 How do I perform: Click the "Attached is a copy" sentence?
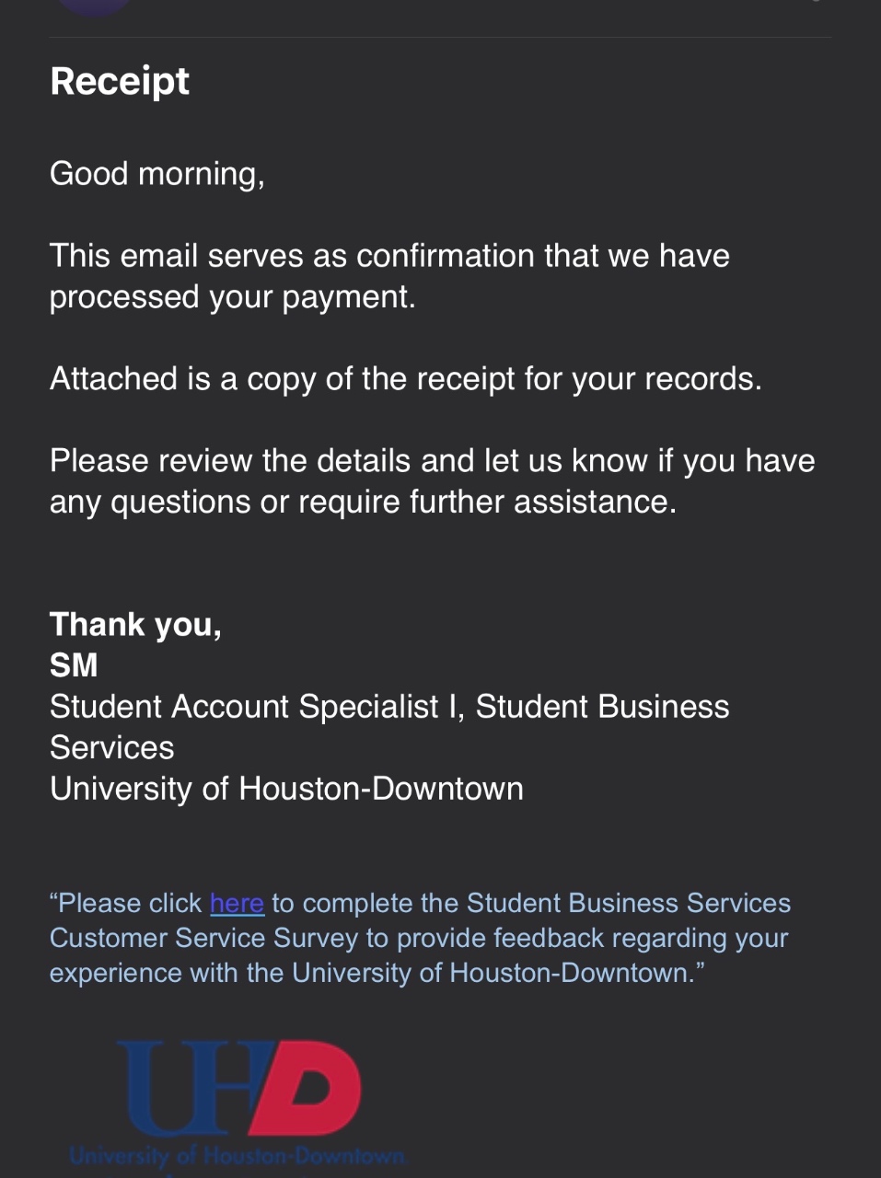pos(406,379)
